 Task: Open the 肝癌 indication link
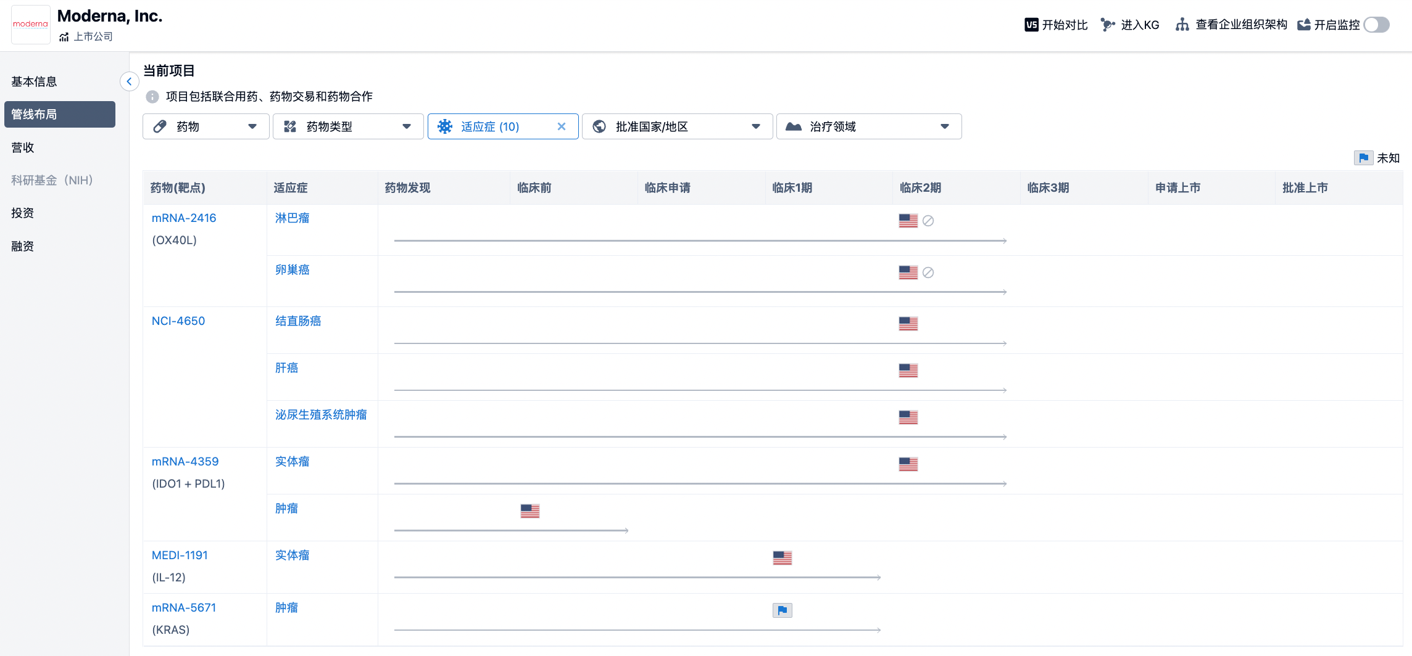[x=287, y=367]
